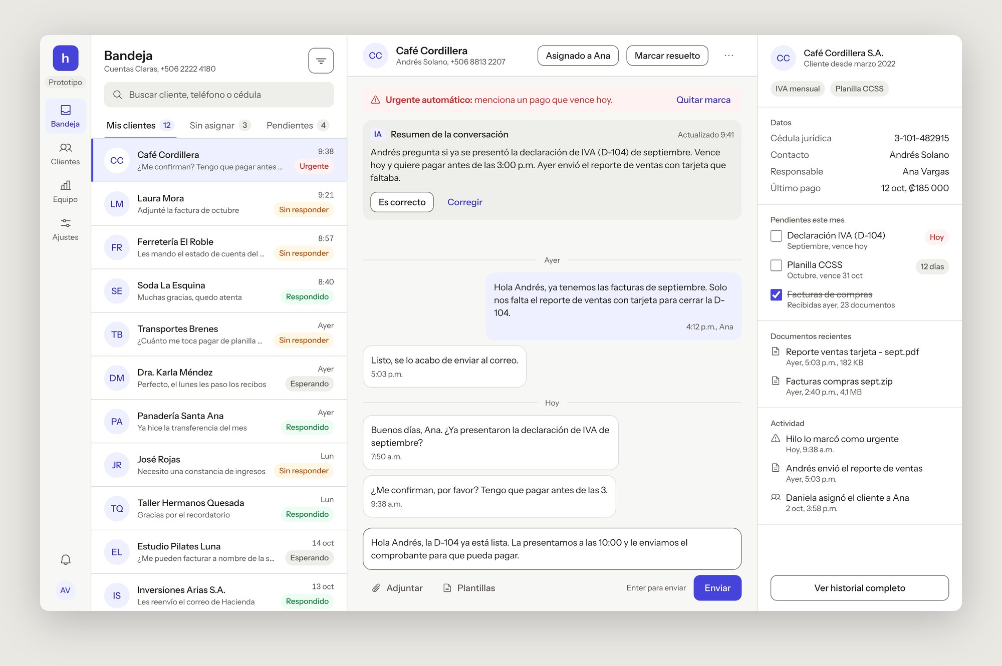The height and width of the screenshot is (666, 1002).
Task: Open the Transportes Brenes conversation
Action: click(219, 335)
